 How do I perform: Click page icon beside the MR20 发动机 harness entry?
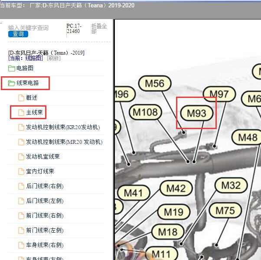(21, 142)
